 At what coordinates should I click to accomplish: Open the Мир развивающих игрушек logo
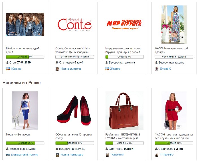124,25
